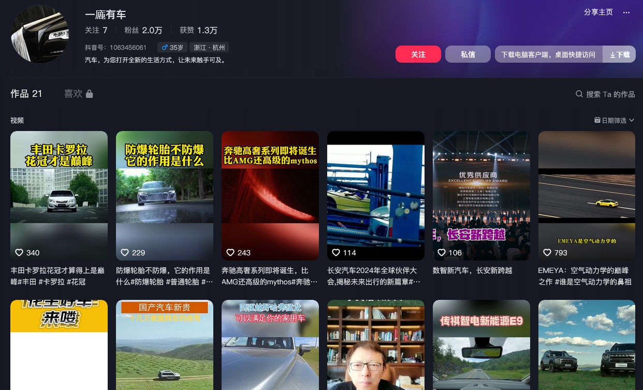Click heart icon showing 793 likes
Viewport: 643px width, 390px height.
pyautogui.click(x=547, y=253)
